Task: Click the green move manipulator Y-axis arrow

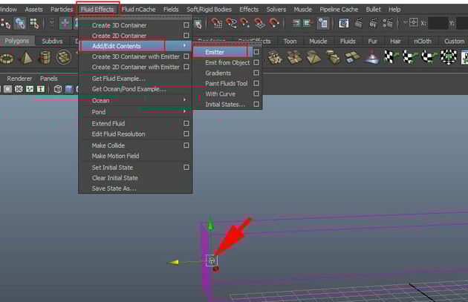Action: coord(211,225)
